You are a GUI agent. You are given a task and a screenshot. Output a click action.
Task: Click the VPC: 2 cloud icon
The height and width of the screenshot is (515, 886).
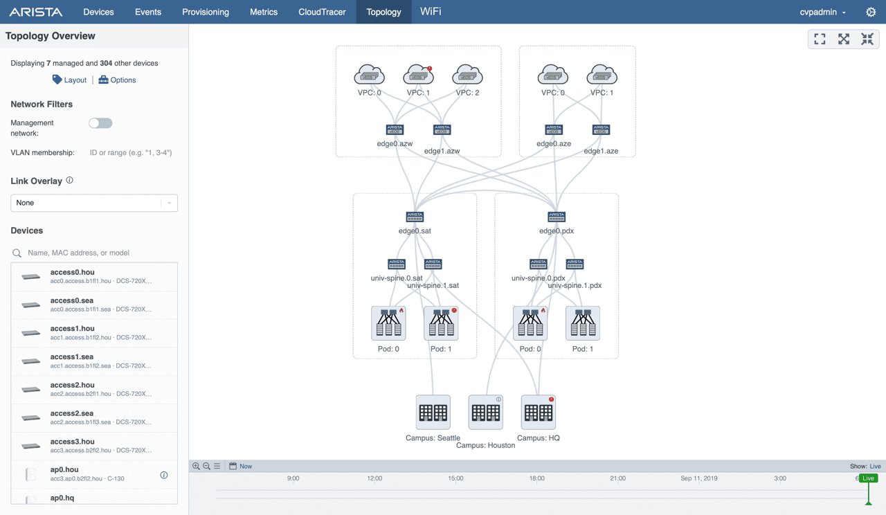(x=467, y=74)
